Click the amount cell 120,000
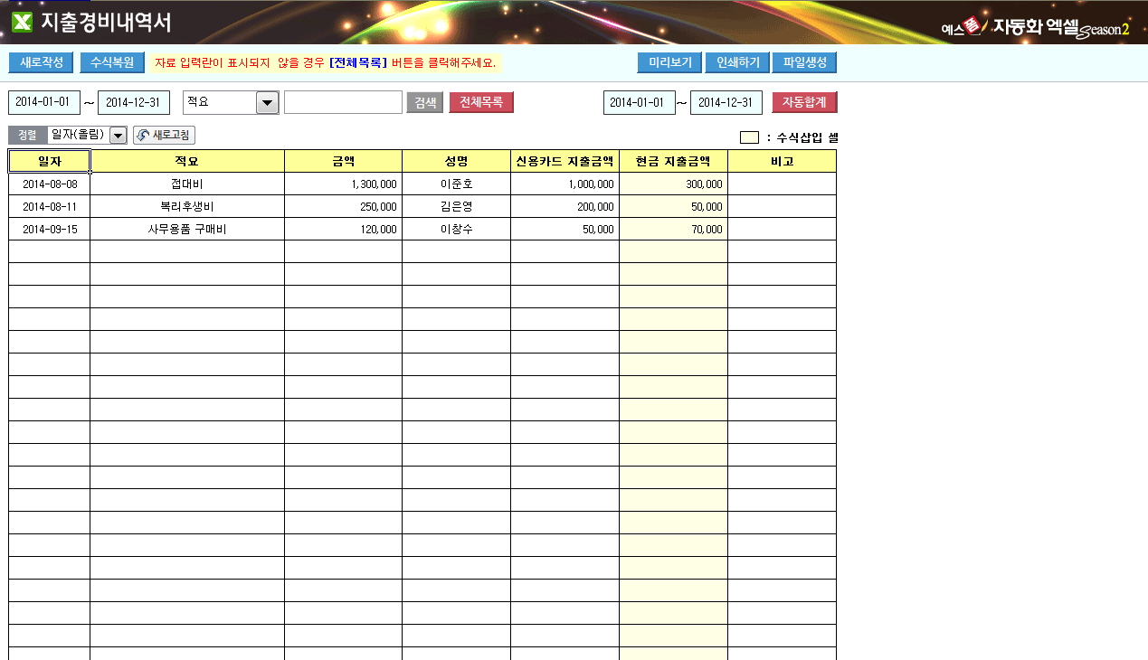Screen dimensions: 1148x660 [x=344, y=229]
